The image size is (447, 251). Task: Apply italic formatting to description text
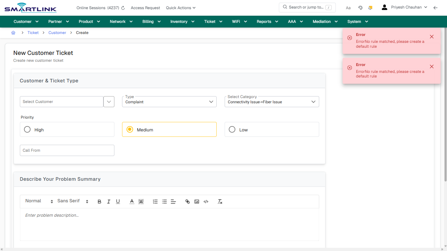pos(109,201)
